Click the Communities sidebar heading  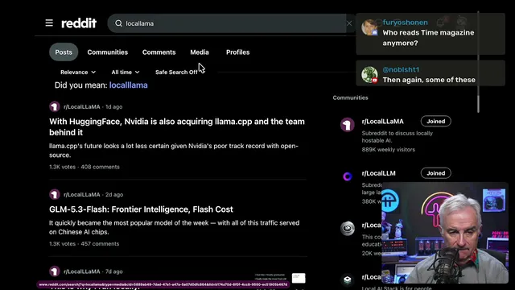click(x=350, y=97)
